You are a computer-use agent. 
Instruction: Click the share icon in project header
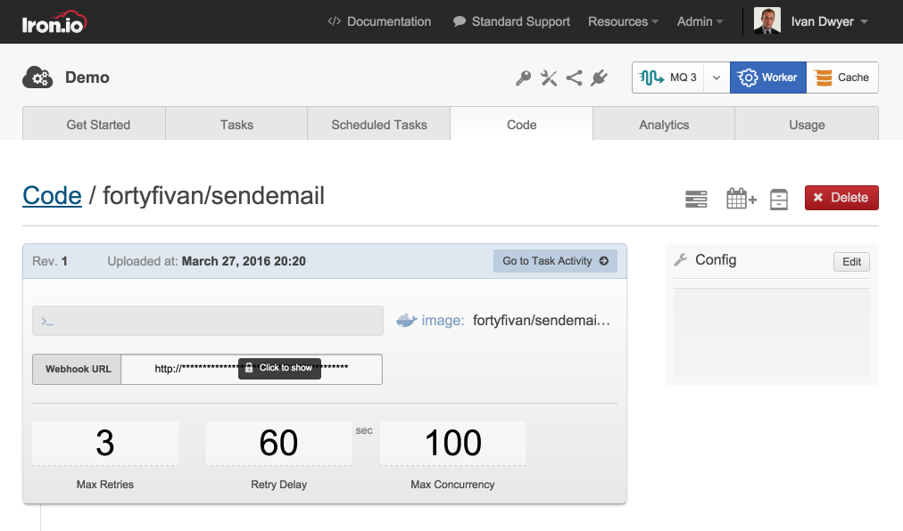tap(574, 78)
